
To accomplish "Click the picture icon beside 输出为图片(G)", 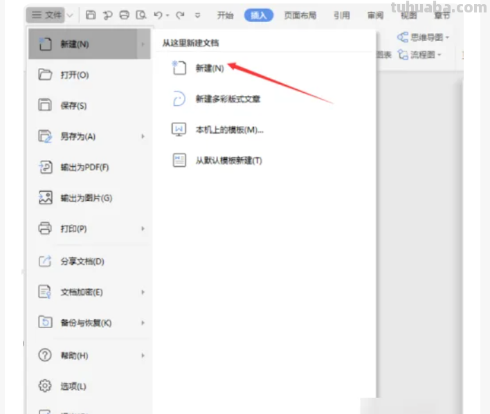I will point(45,197).
